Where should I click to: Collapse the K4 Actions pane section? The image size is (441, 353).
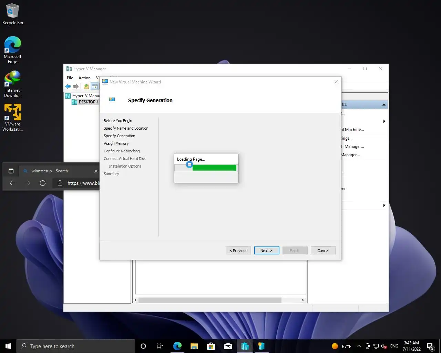coord(384,105)
